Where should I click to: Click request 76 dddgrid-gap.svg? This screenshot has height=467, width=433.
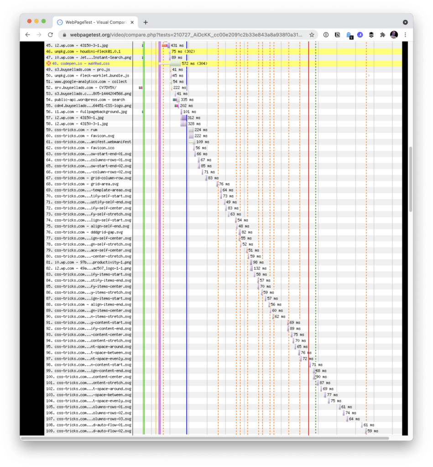tap(84, 232)
